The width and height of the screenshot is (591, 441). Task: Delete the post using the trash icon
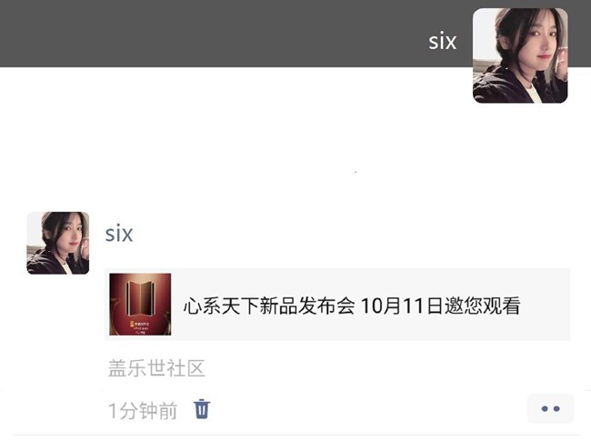click(x=202, y=409)
